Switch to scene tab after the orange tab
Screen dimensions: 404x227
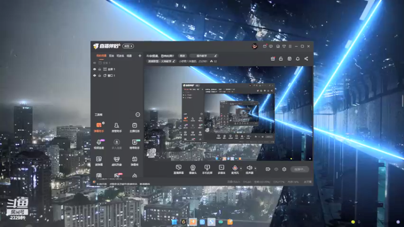tap(111, 55)
